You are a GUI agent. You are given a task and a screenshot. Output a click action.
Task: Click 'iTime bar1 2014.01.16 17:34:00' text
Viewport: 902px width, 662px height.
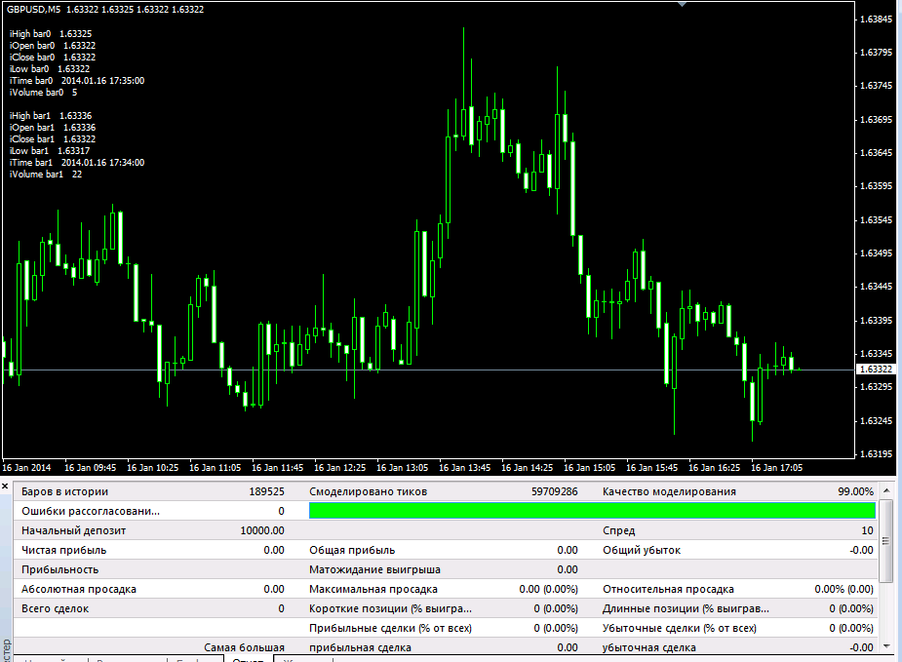point(76,163)
